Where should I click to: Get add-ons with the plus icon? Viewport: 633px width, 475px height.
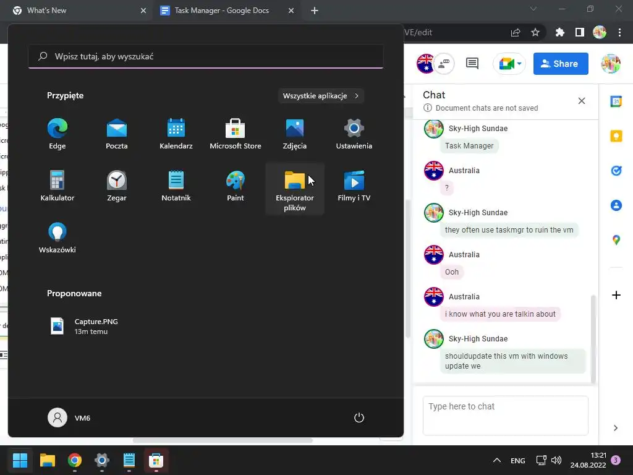click(x=616, y=295)
